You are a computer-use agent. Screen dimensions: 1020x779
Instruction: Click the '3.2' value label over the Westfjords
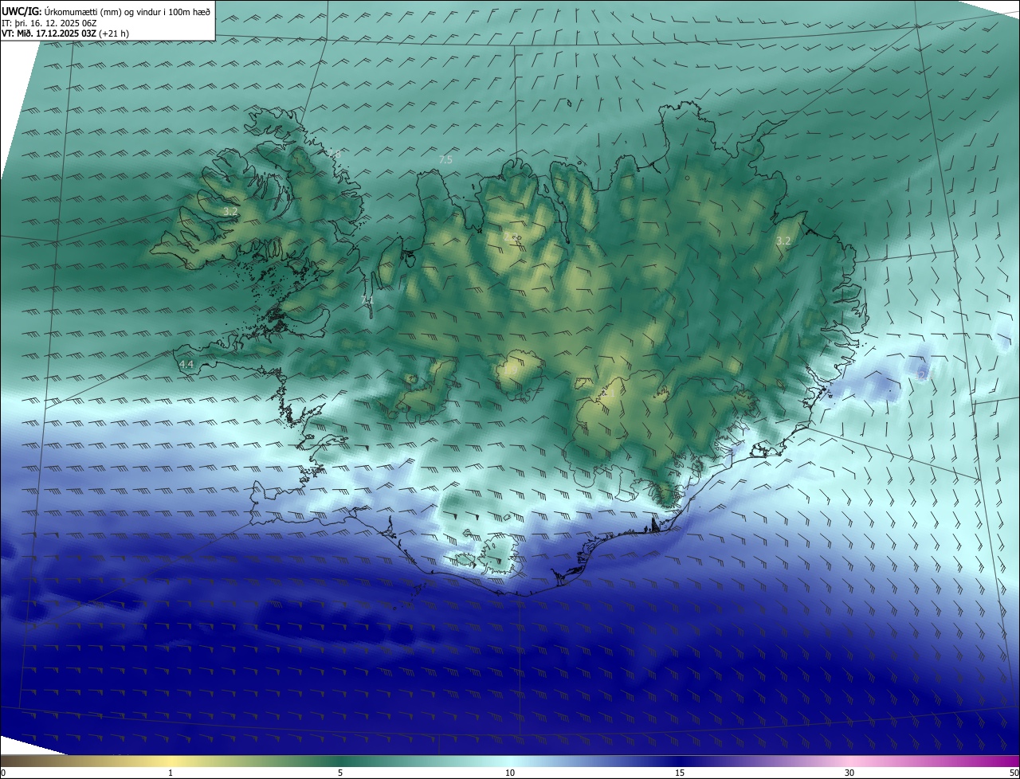tap(229, 212)
